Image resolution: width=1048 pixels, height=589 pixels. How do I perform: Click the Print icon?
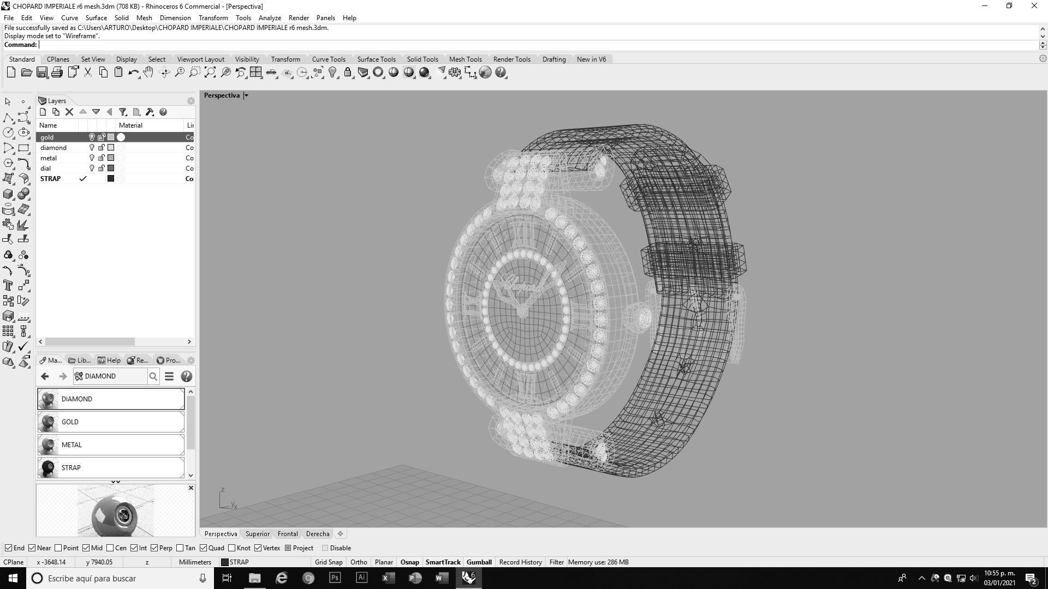coord(57,72)
